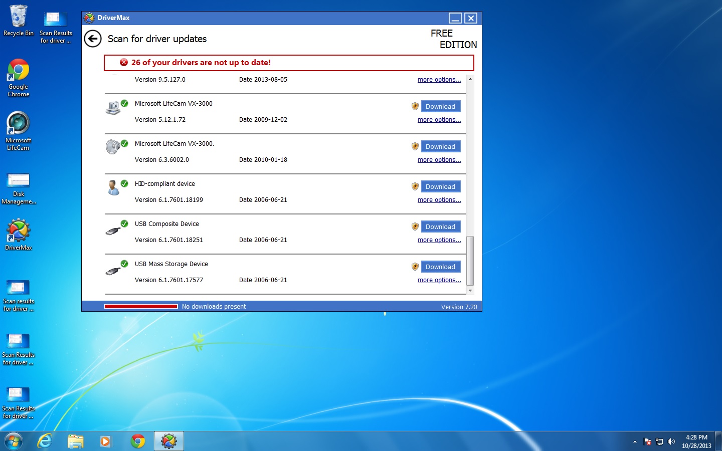Download USB Mass Storage Device driver
The image size is (722, 451).
(441, 267)
